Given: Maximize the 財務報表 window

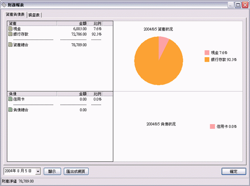Looking at the screenshot, I should (238, 5).
